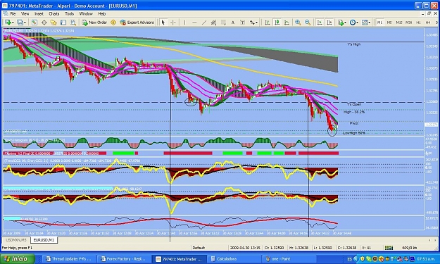This screenshot has height=264, width=440.
Task: Click the New Order button
Action: click(94, 23)
